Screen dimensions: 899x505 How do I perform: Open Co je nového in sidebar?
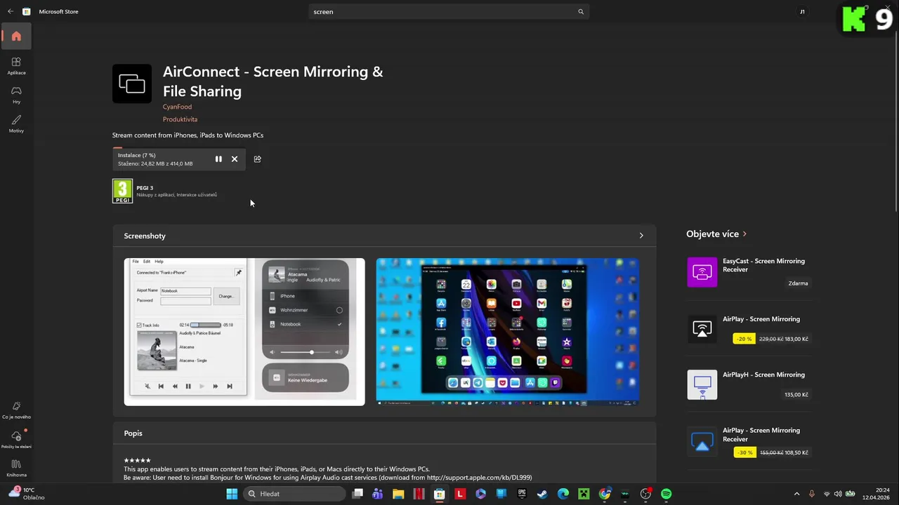16,410
